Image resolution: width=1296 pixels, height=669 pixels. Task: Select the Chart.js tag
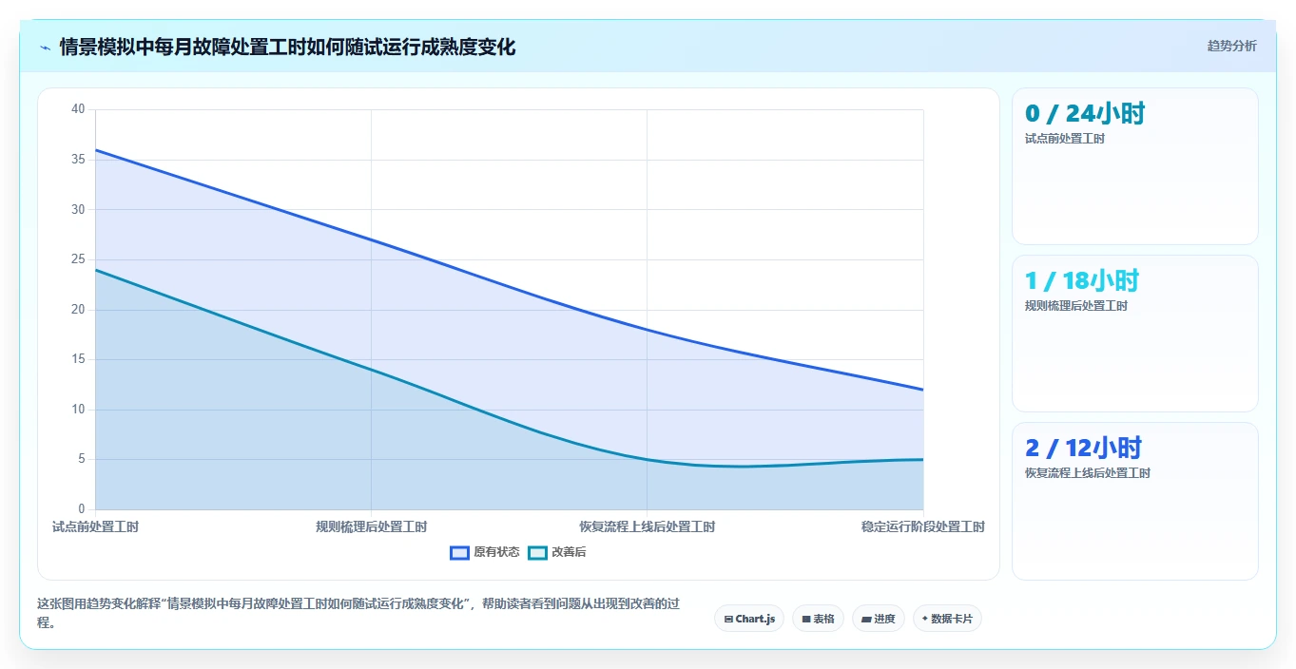click(749, 619)
